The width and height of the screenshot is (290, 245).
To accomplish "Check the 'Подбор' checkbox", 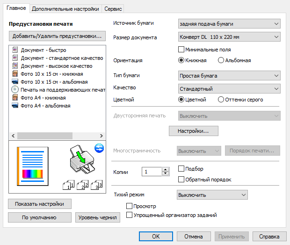I will (181, 169).
